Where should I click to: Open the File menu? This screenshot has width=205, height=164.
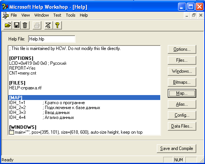14,15
